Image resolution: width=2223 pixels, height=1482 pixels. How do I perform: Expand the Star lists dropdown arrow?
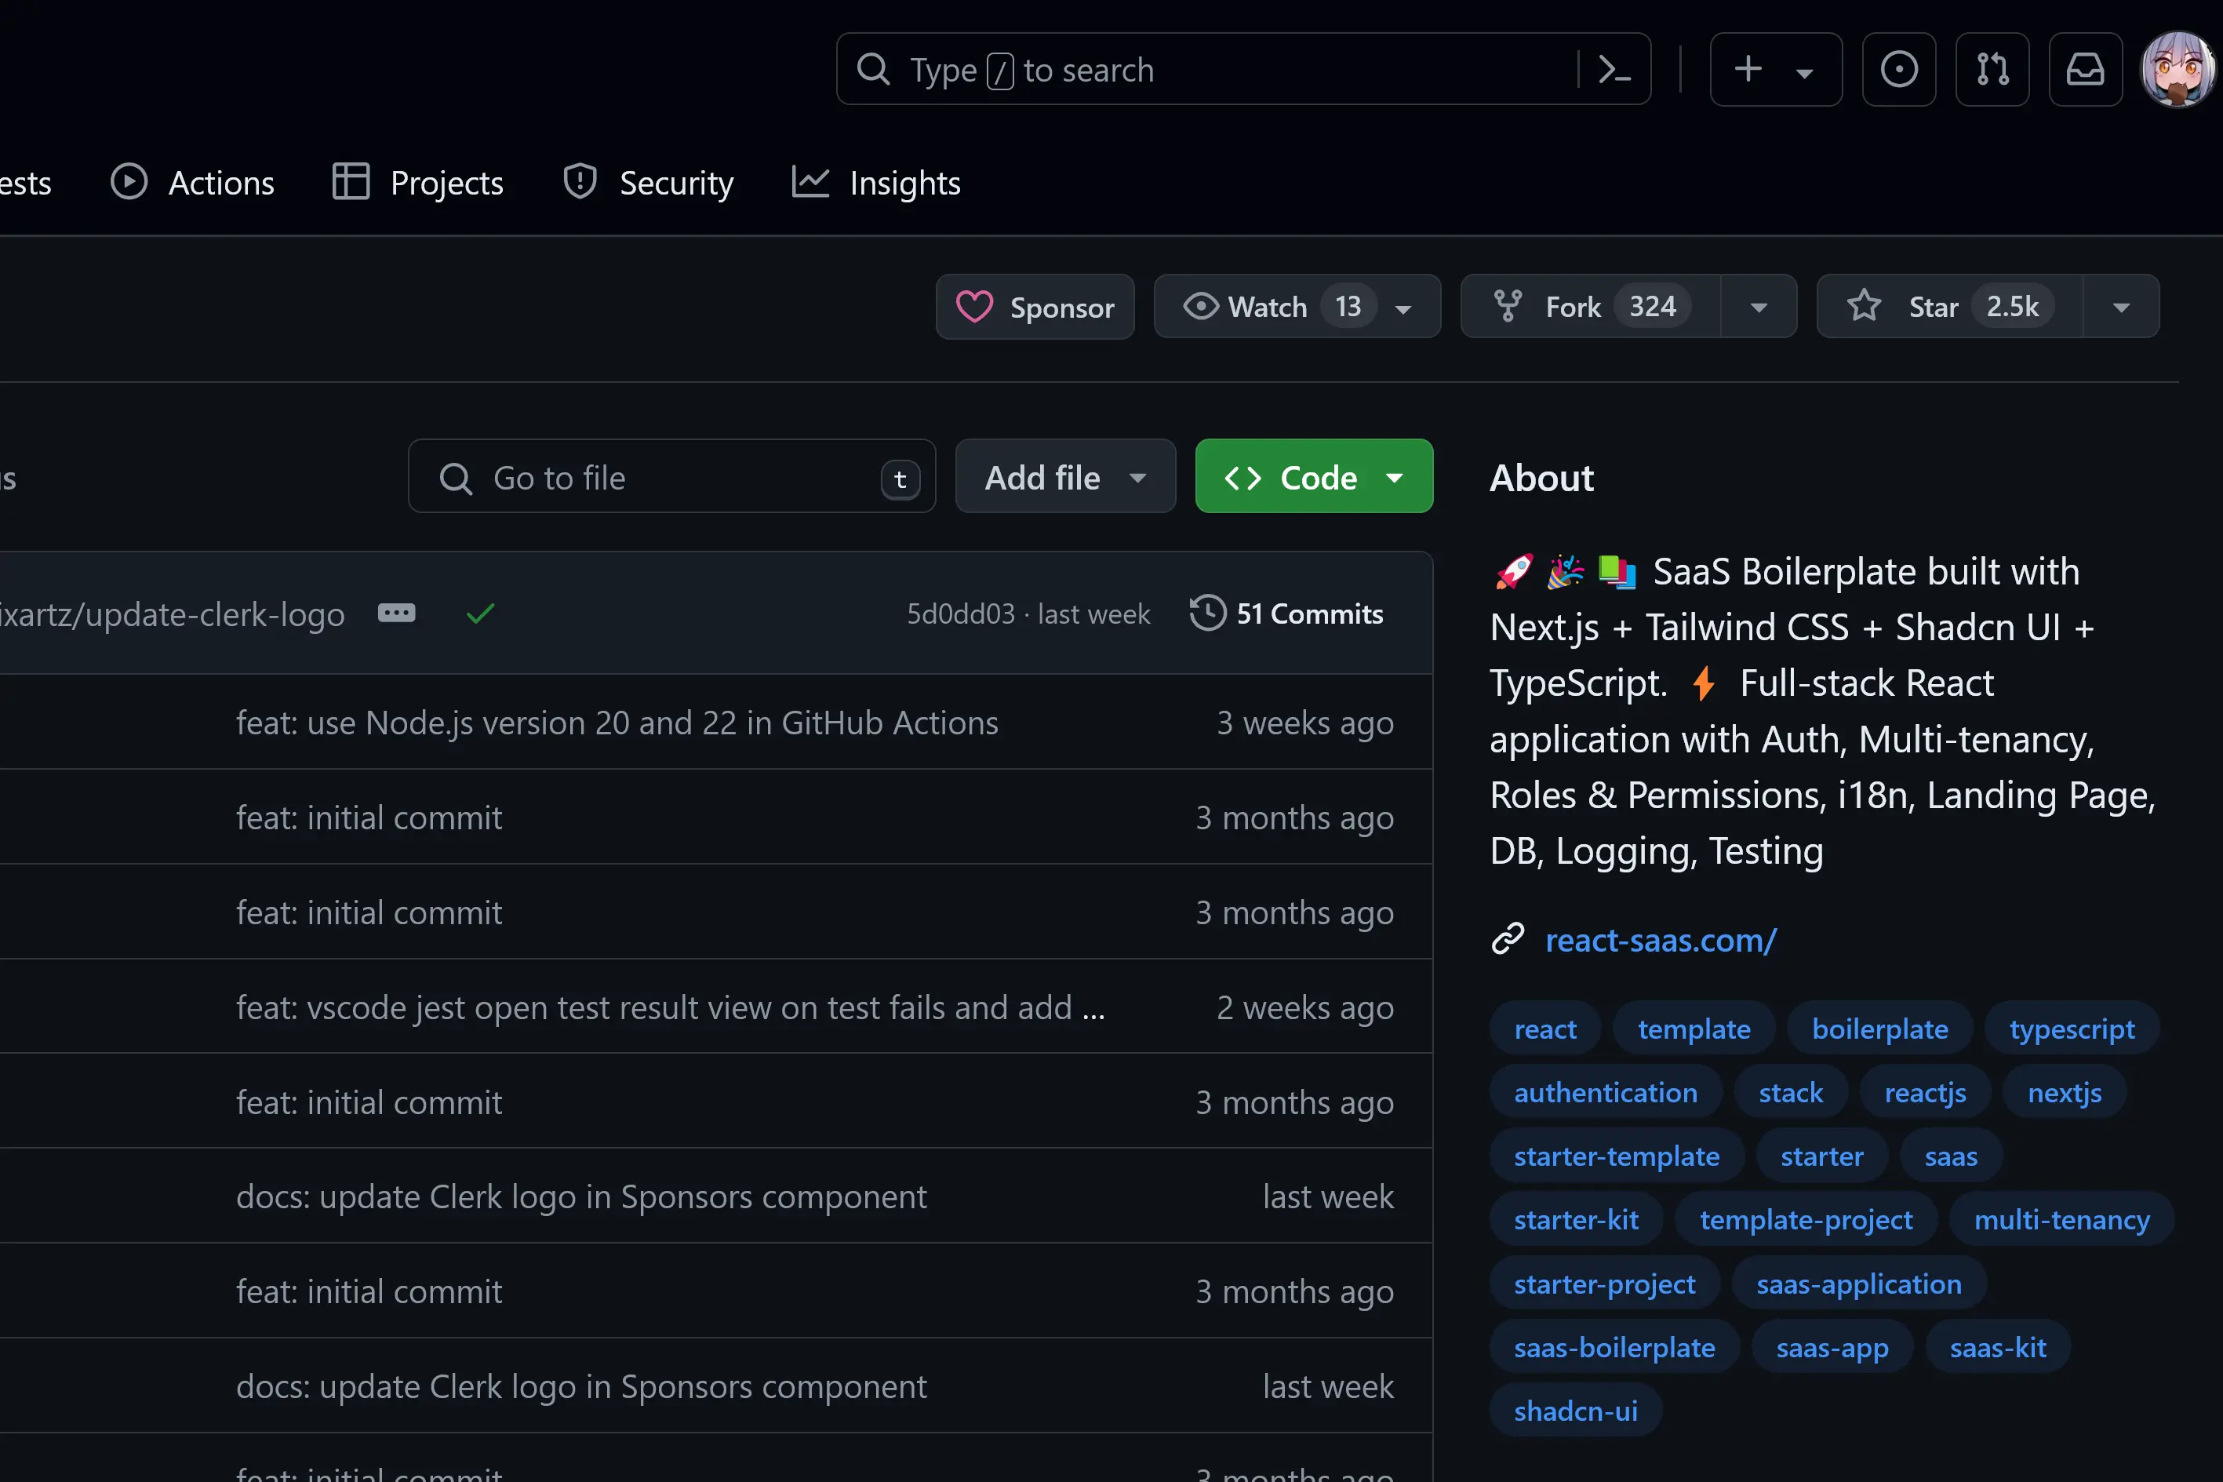pyautogui.click(x=2121, y=308)
